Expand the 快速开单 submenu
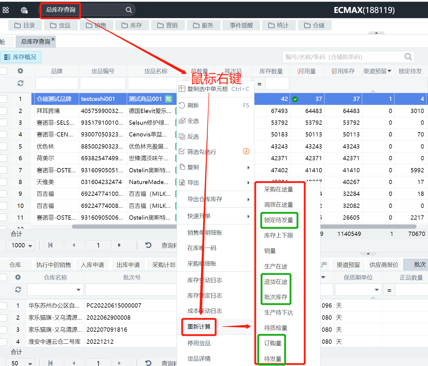 point(248,216)
